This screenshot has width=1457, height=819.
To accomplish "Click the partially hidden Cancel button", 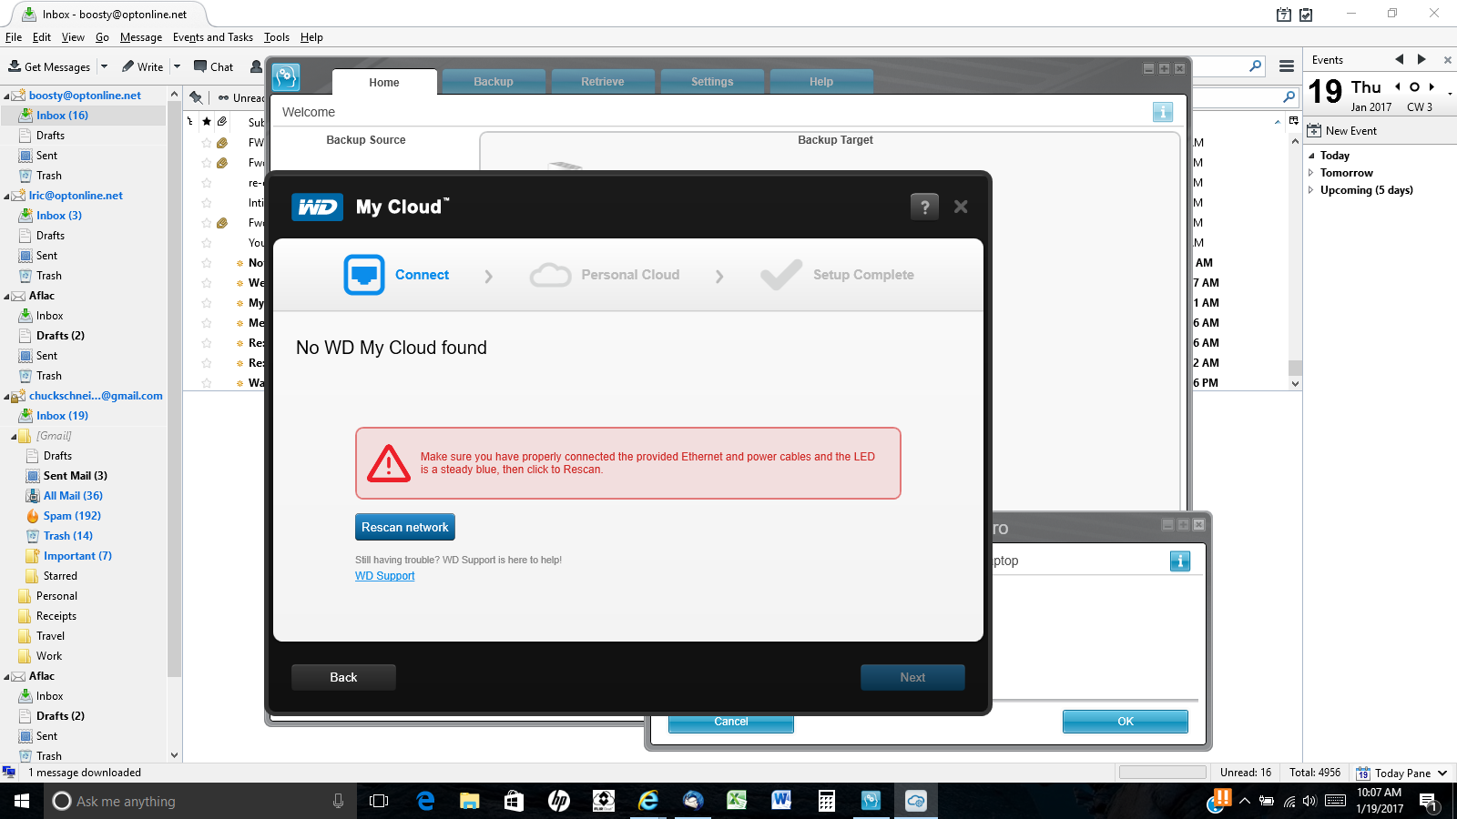I will point(731,723).
